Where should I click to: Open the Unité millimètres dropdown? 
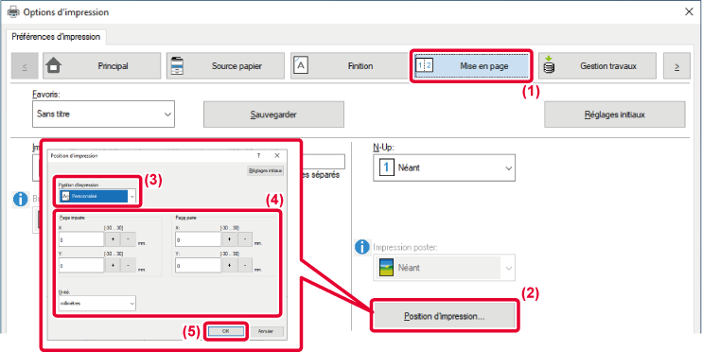tap(97, 303)
